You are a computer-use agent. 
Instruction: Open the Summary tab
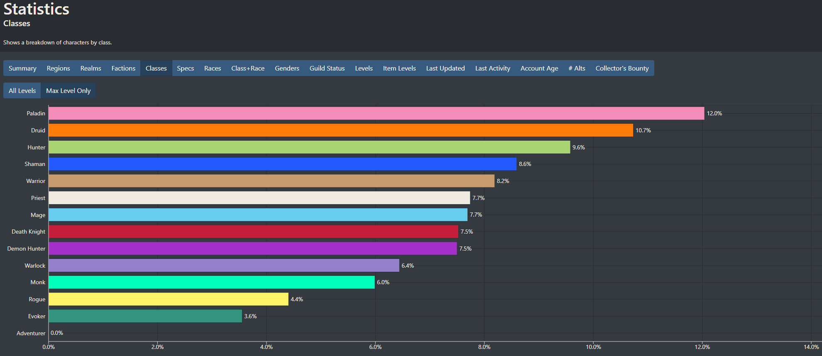(x=22, y=68)
